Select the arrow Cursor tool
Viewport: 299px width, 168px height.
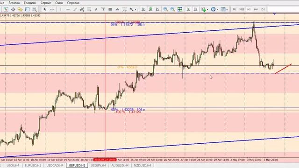(x=45, y=9)
